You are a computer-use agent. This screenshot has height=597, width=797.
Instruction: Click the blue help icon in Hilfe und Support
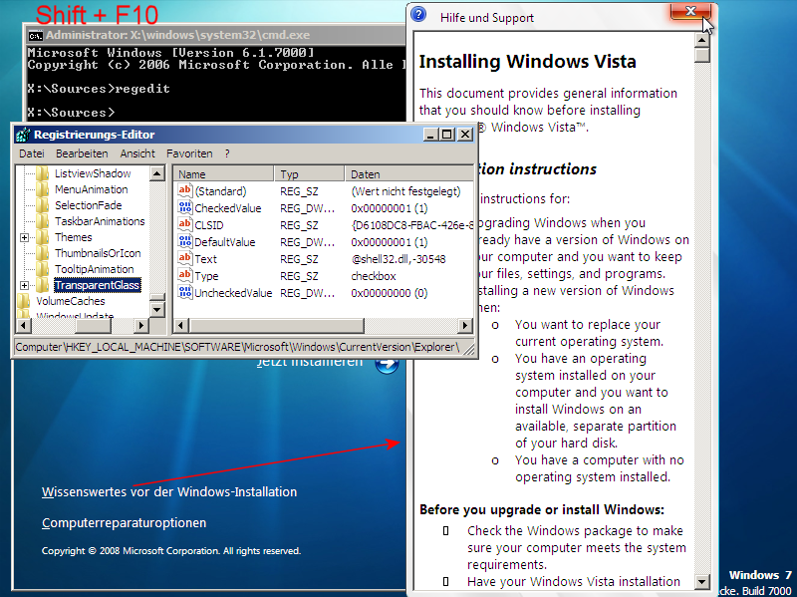pos(417,14)
